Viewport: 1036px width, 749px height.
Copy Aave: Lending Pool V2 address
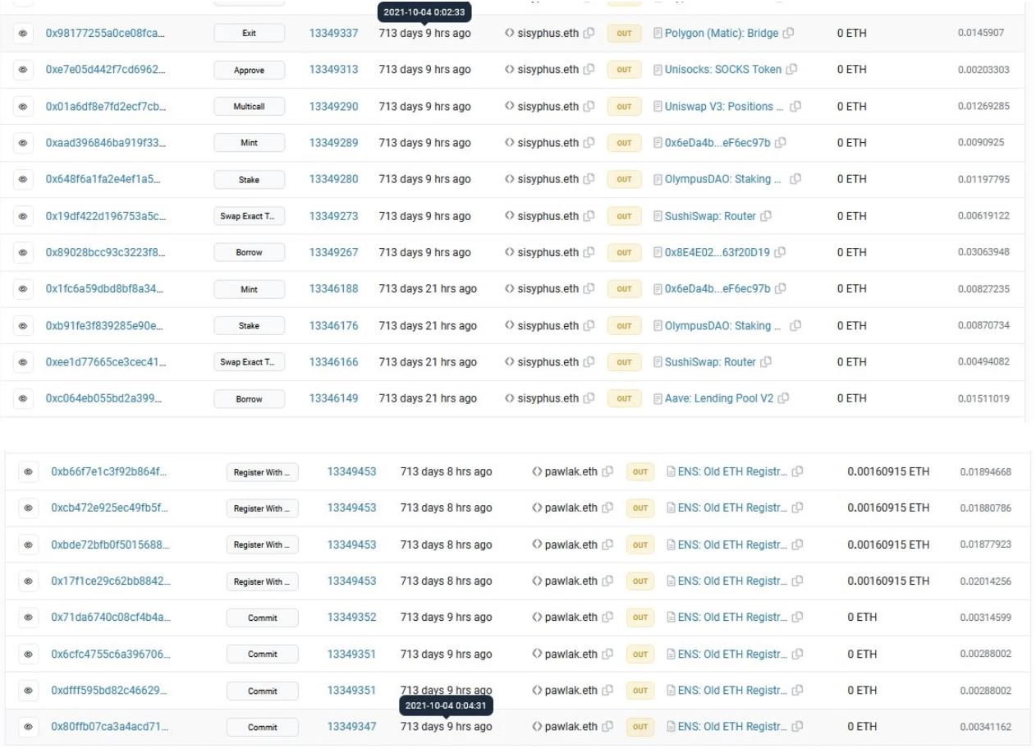pyautogui.click(x=784, y=398)
